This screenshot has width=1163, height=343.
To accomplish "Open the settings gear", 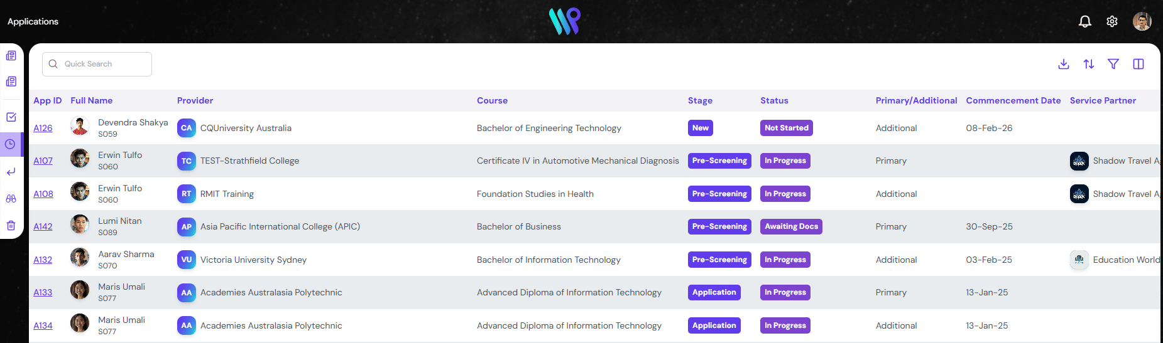I will [x=1112, y=21].
